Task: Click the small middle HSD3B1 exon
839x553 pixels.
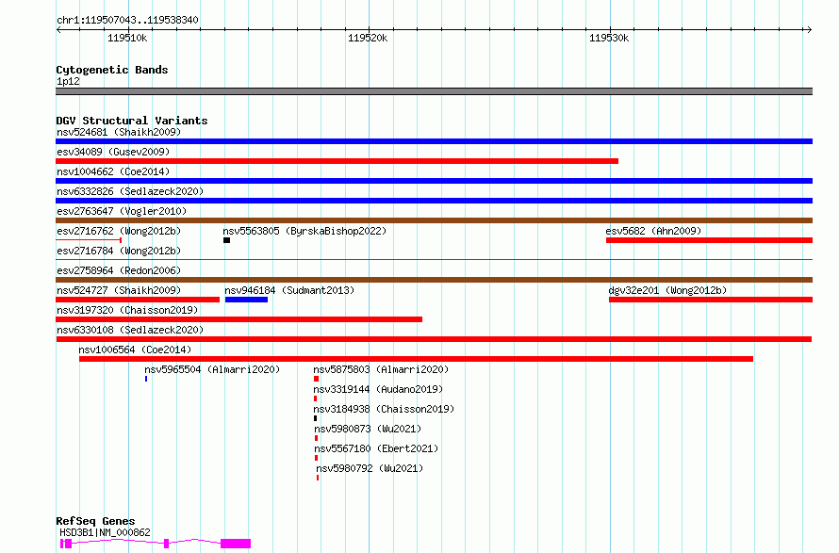Action: (x=167, y=544)
